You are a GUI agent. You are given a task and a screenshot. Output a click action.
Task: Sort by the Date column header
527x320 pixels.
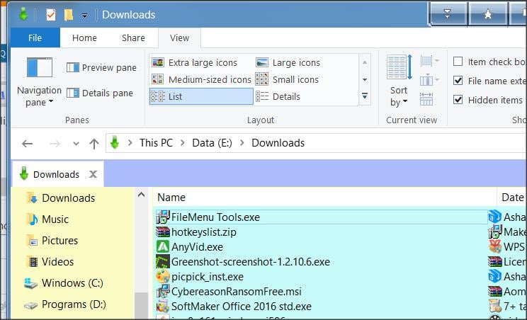coord(512,197)
